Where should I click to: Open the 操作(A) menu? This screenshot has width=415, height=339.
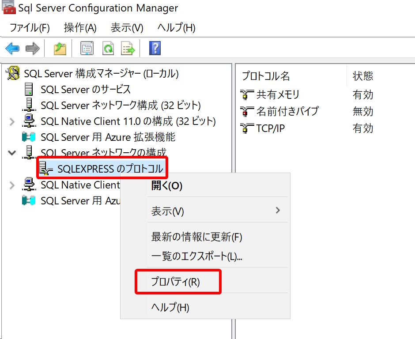click(79, 27)
